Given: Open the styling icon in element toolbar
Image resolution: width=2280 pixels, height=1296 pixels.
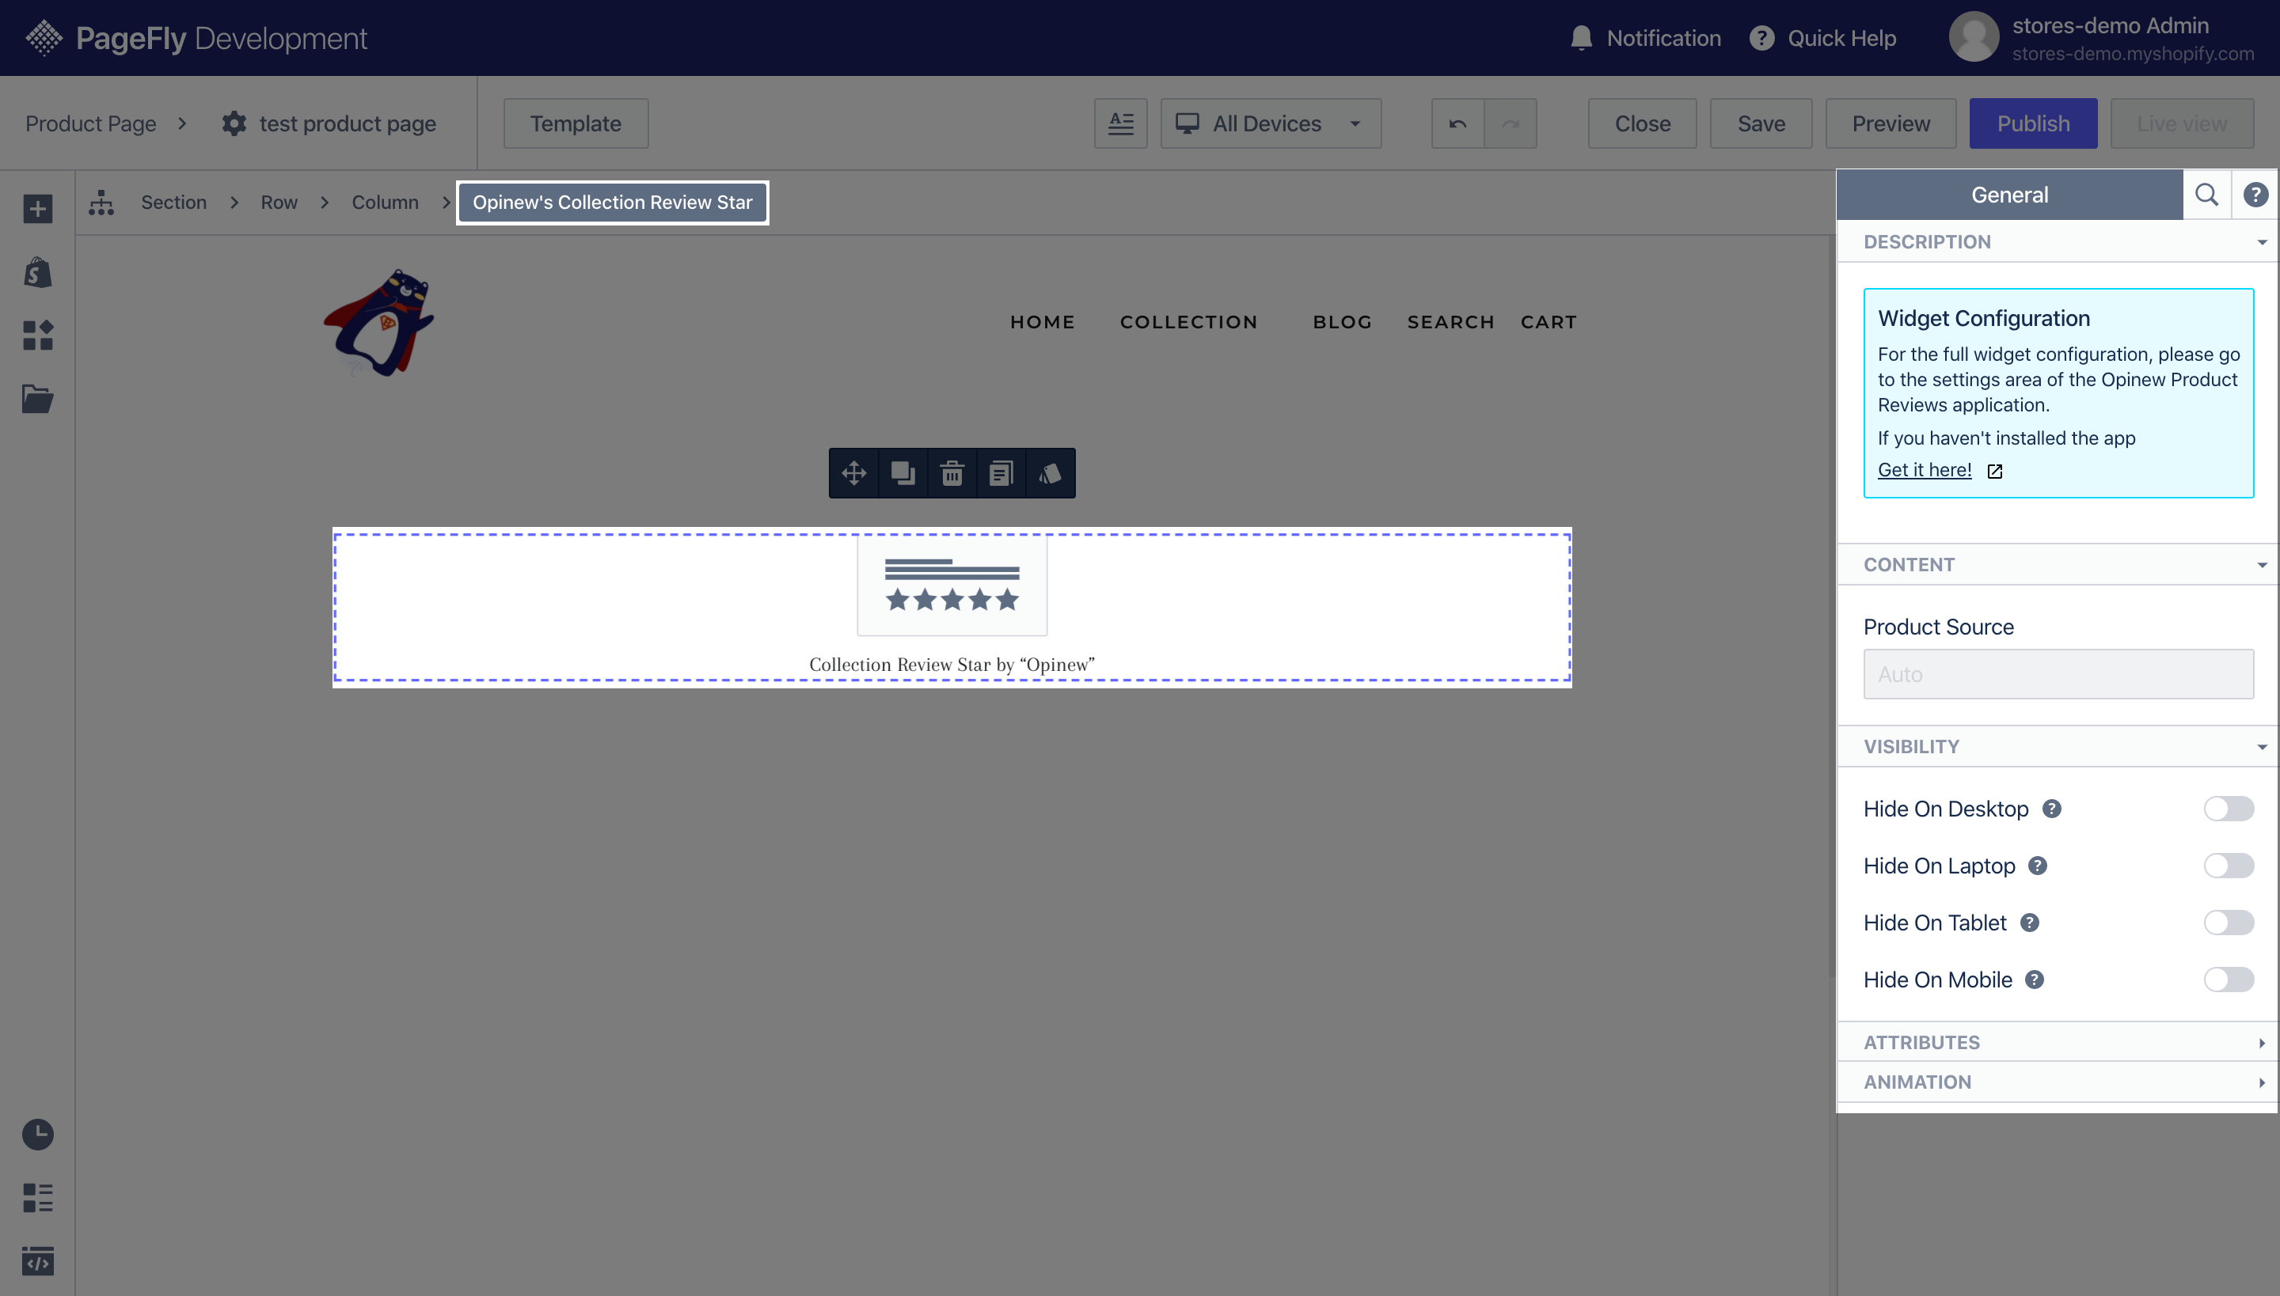Looking at the screenshot, I should (1050, 472).
